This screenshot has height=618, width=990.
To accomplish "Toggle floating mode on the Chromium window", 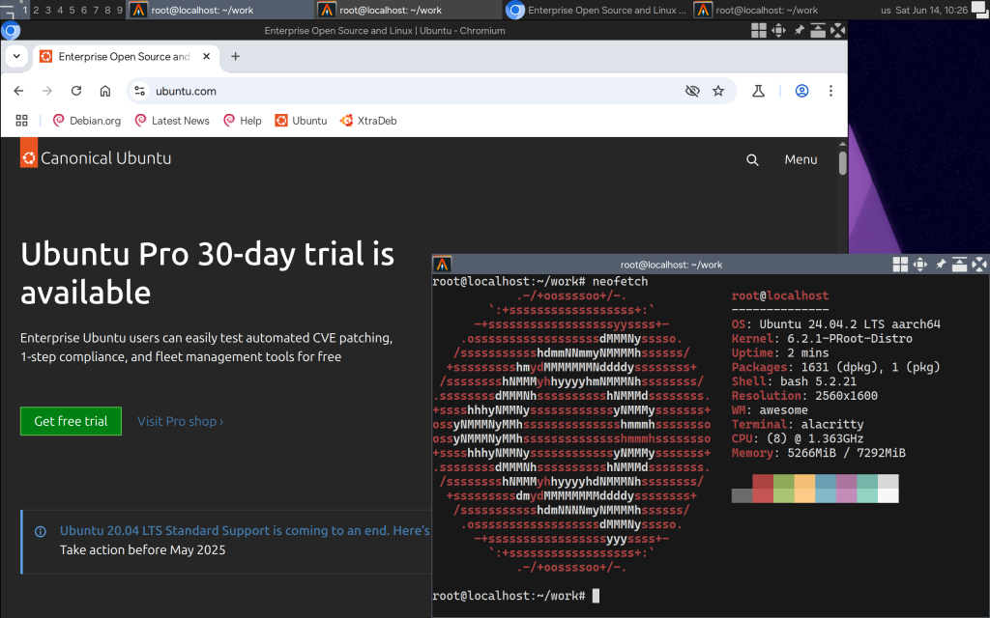I will 758,30.
